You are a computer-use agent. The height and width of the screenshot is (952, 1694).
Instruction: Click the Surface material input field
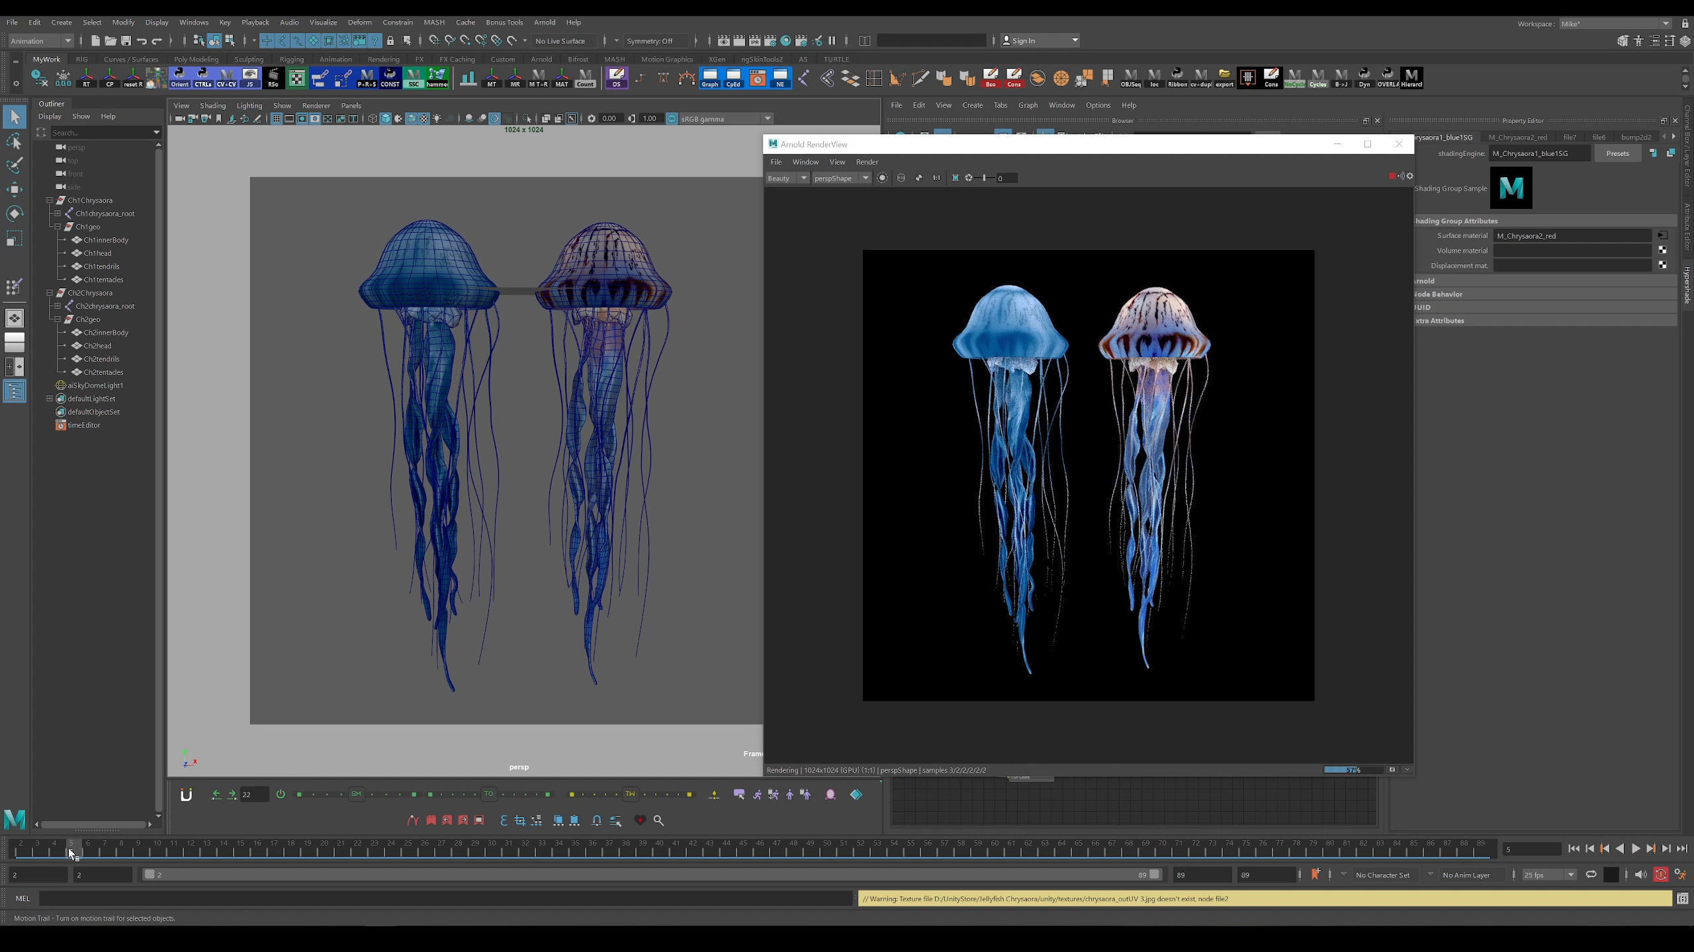pos(1572,235)
